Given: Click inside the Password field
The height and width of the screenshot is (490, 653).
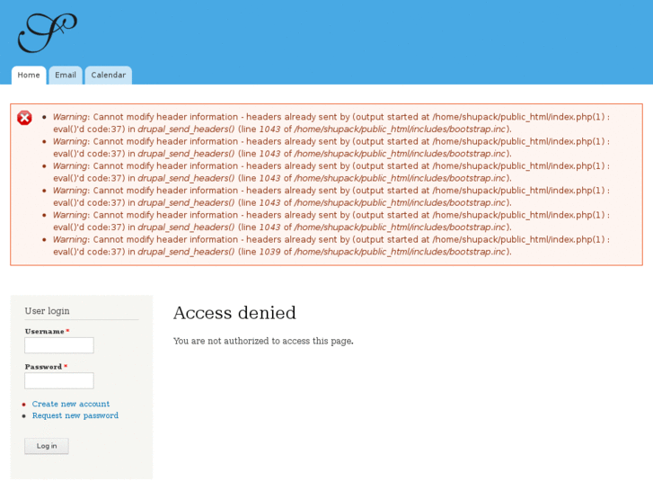Looking at the screenshot, I should pyautogui.click(x=59, y=380).
